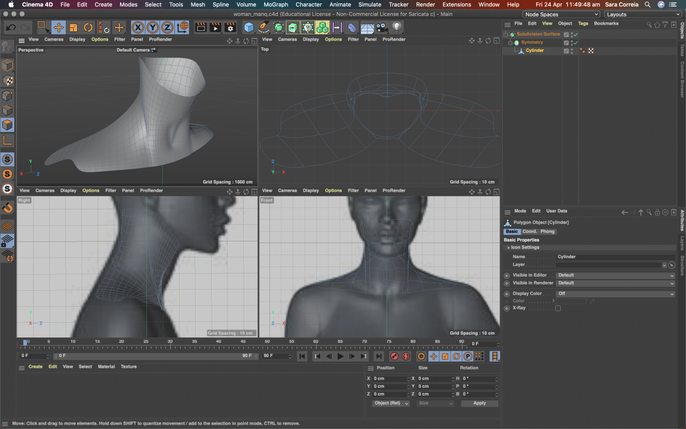Select the Move tool in top toolbar

(58, 27)
